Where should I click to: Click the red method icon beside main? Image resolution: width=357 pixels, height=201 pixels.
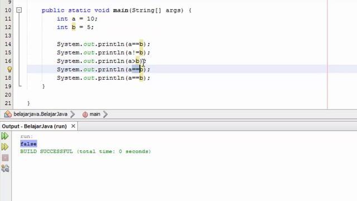(x=85, y=114)
